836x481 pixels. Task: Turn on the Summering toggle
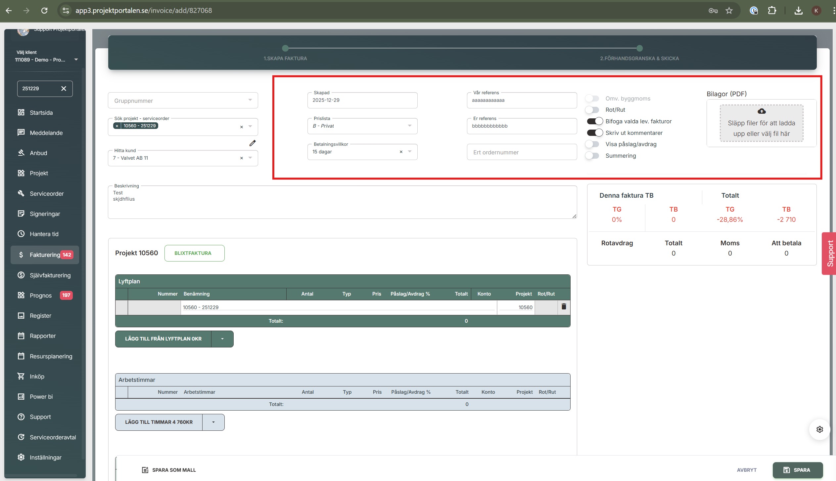[x=592, y=156]
